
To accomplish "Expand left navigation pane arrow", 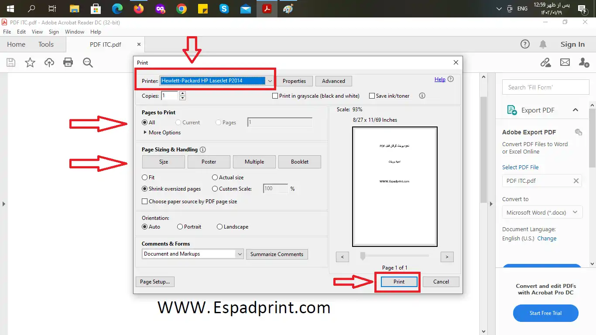I will (x=3, y=204).
